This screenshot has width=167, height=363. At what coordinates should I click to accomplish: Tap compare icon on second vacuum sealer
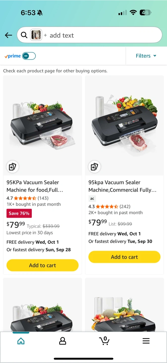(94, 167)
